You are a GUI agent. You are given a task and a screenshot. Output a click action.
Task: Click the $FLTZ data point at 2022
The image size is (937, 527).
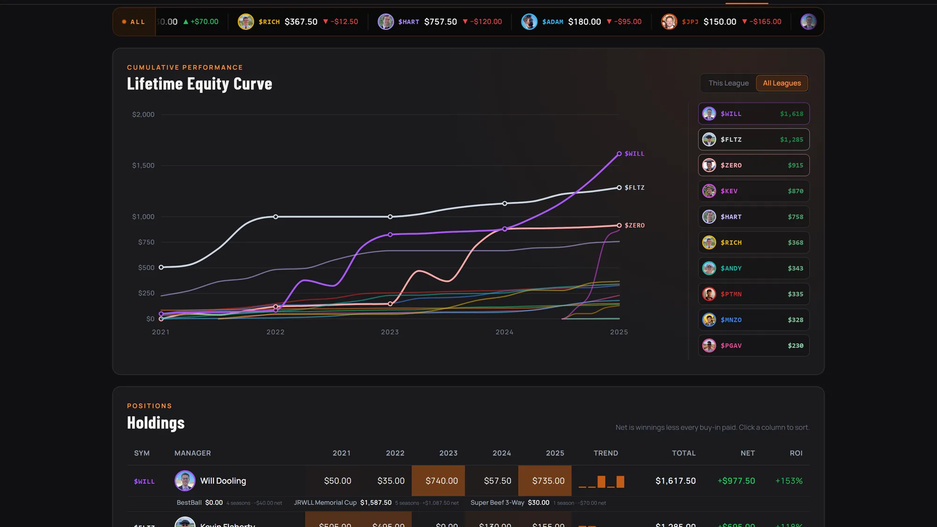point(275,217)
